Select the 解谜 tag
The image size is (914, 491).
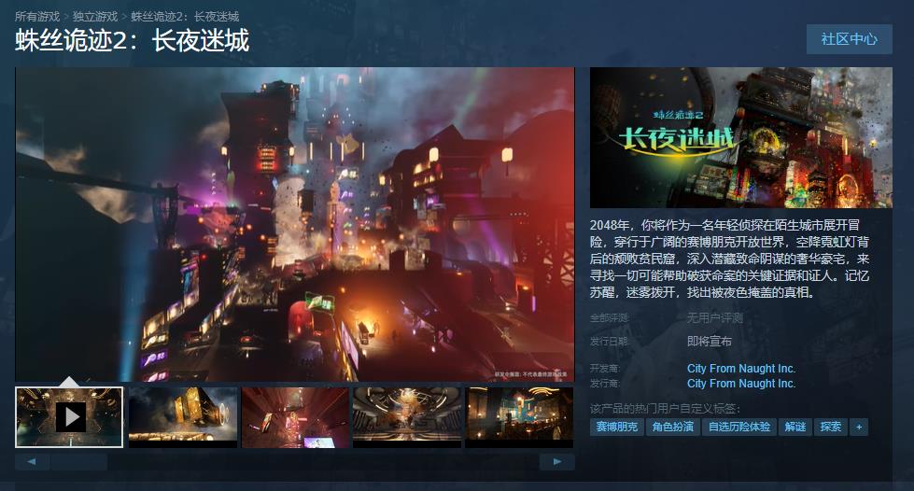[x=795, y=427]
